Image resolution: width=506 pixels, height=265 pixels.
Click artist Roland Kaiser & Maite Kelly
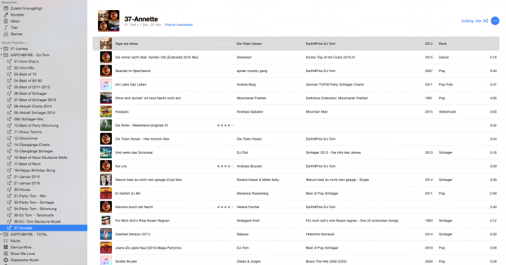257,180
